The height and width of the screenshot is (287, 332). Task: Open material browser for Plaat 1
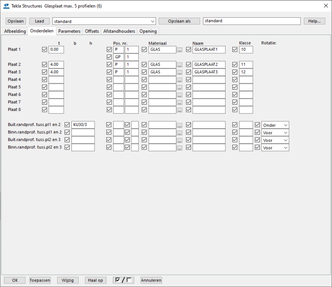pyautogui.click(x=180, y=50)
